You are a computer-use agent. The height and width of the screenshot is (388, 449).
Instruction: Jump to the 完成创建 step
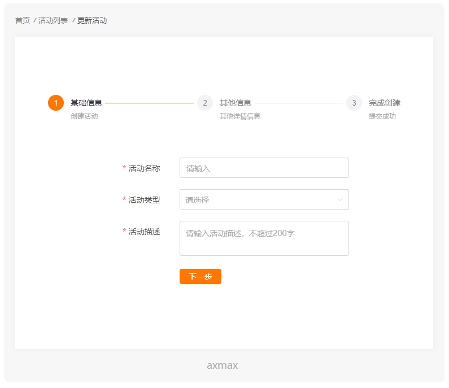pyautogui.click(x=385, y=103)
